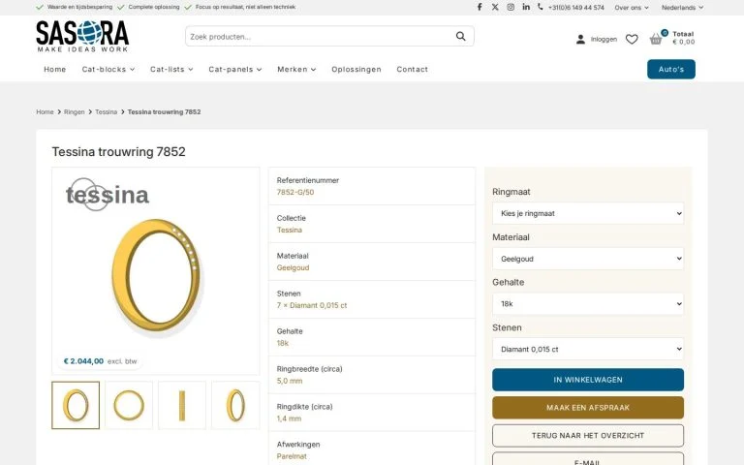Click the user account icon

coord(580,40)
